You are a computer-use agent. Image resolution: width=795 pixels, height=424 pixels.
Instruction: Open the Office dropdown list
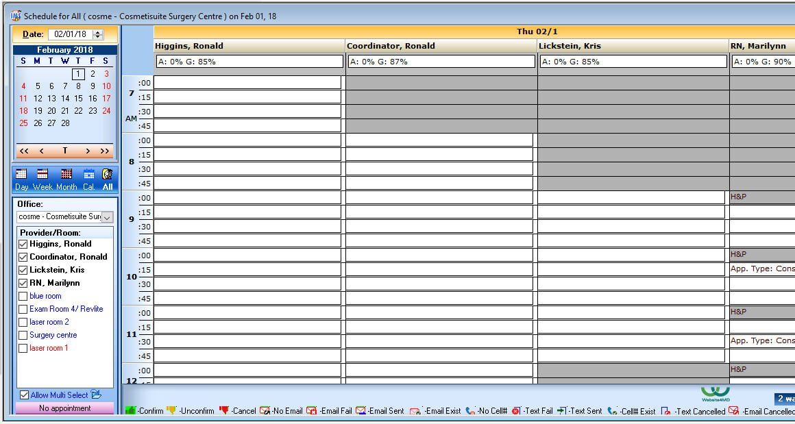pos(108,217)
